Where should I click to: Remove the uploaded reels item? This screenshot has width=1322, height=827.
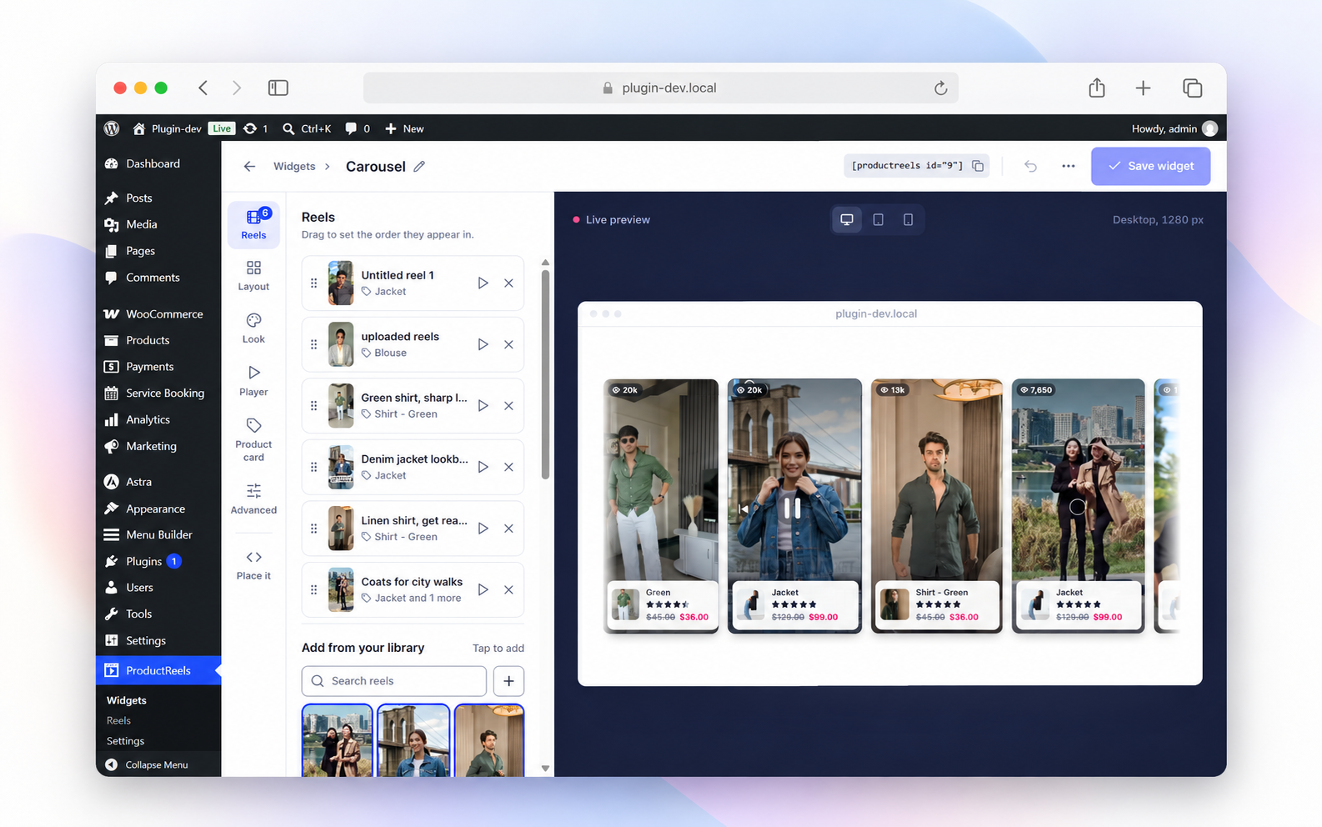pos(508,344)
